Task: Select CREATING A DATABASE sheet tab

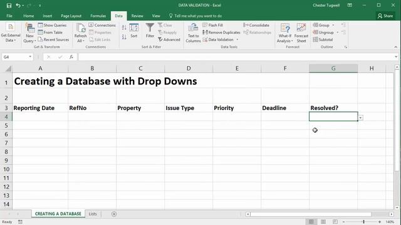Action: (58, 214)
